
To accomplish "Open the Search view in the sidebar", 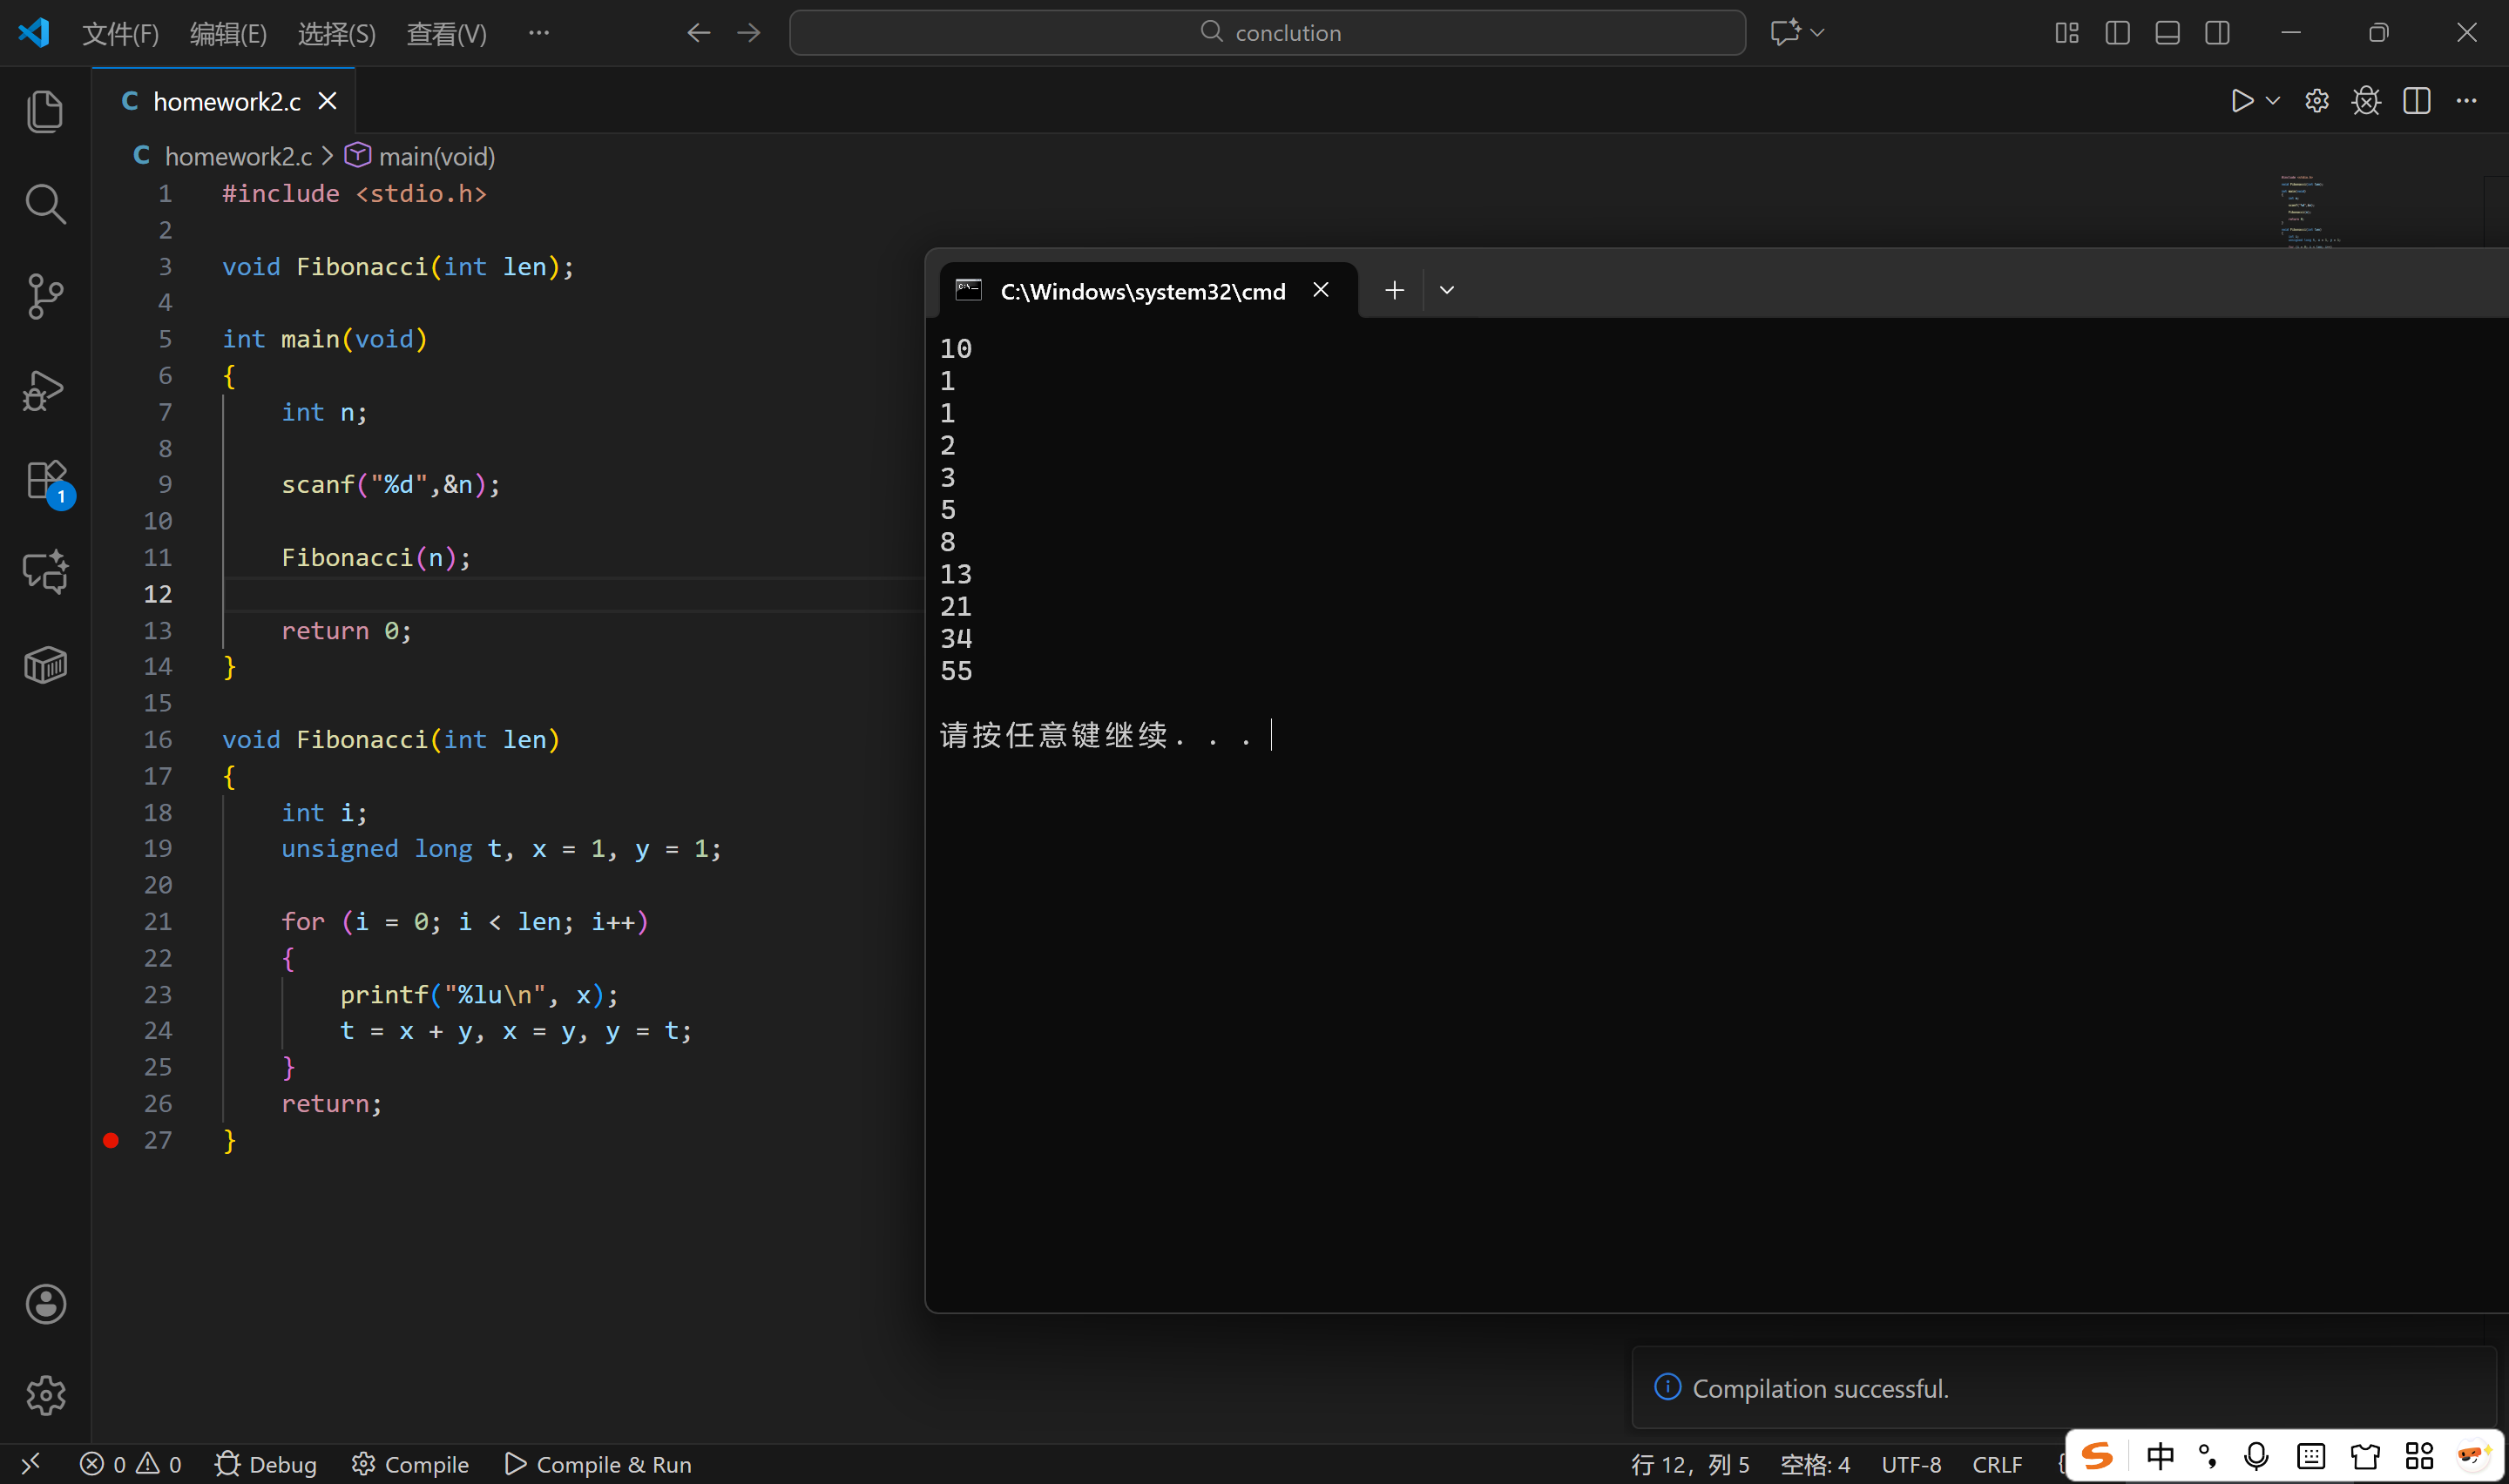I will tap(45, 204).
